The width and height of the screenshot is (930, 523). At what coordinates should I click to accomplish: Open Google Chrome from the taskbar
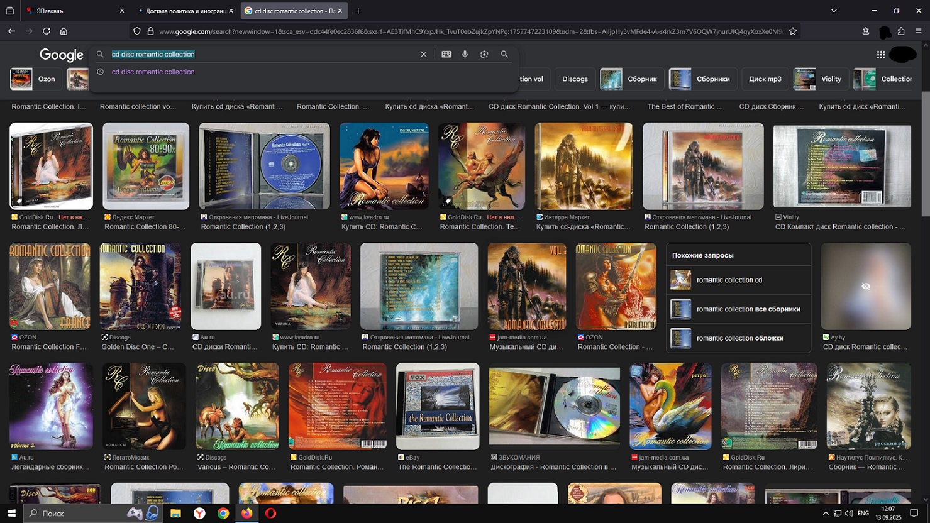coord(223,513)
